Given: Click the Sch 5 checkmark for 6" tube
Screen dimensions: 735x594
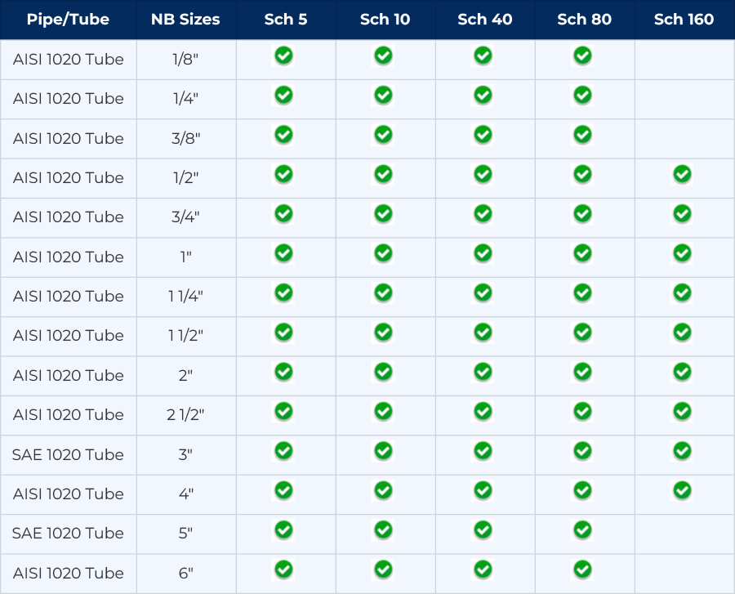Looking at the screenshot, I should [x=283, y=569].
